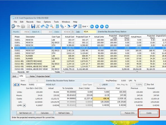The width and height of the screenshot is (166, 125).
Task: Click the scanner icon in toolbar
Action: tap(69, 26)
